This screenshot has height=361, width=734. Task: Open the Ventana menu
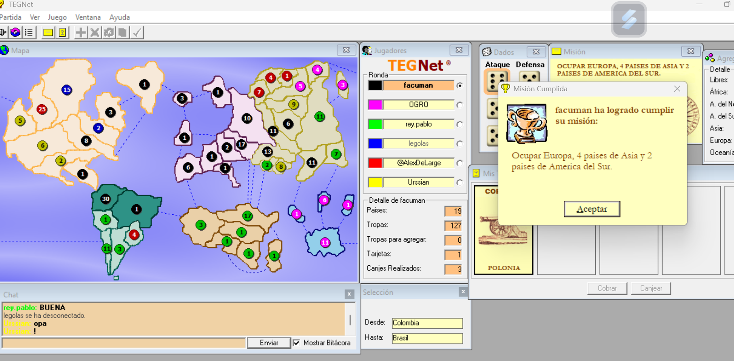click(x=88, y=17)
